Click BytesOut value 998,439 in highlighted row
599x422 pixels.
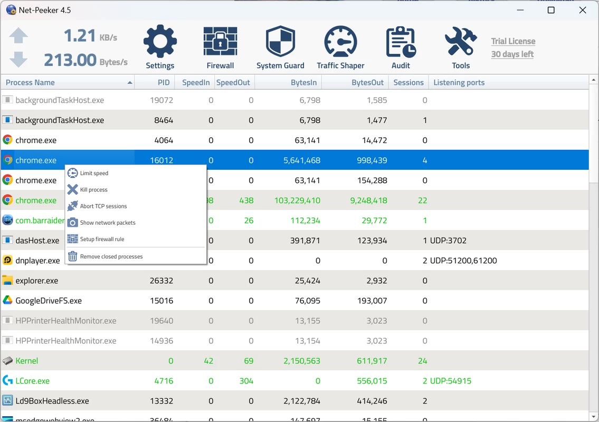(372, 160)
